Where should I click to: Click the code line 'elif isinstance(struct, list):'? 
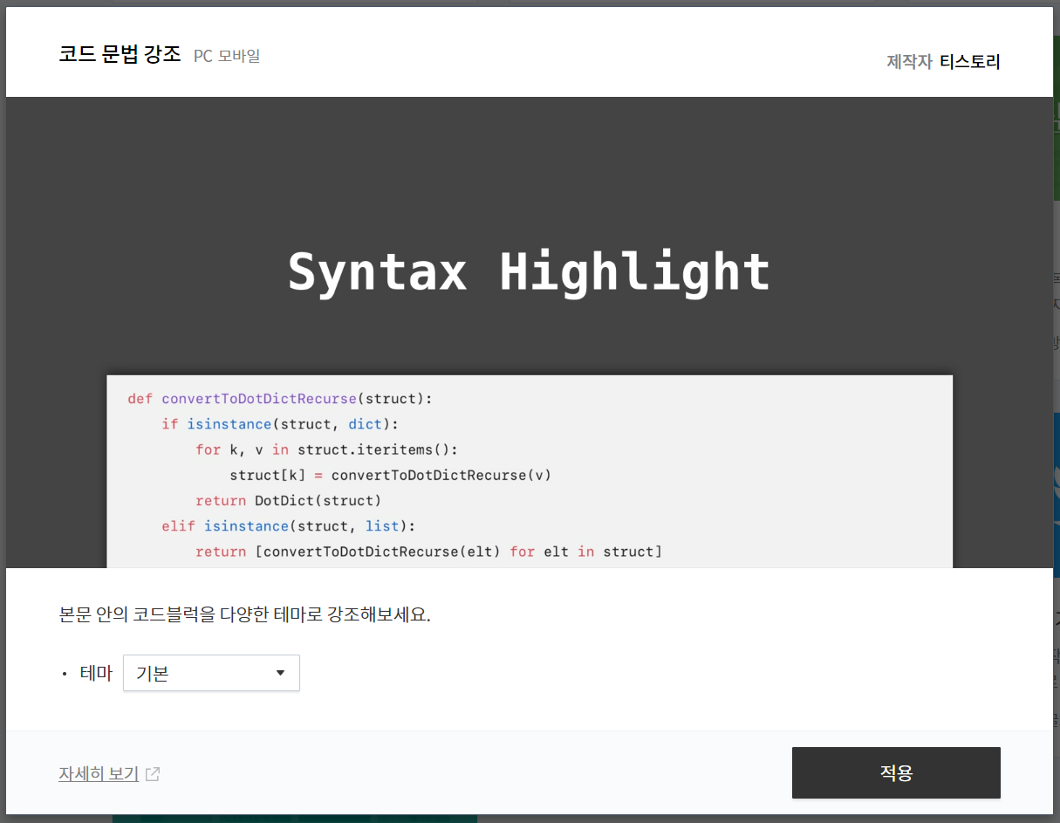[x=289, y=526]
